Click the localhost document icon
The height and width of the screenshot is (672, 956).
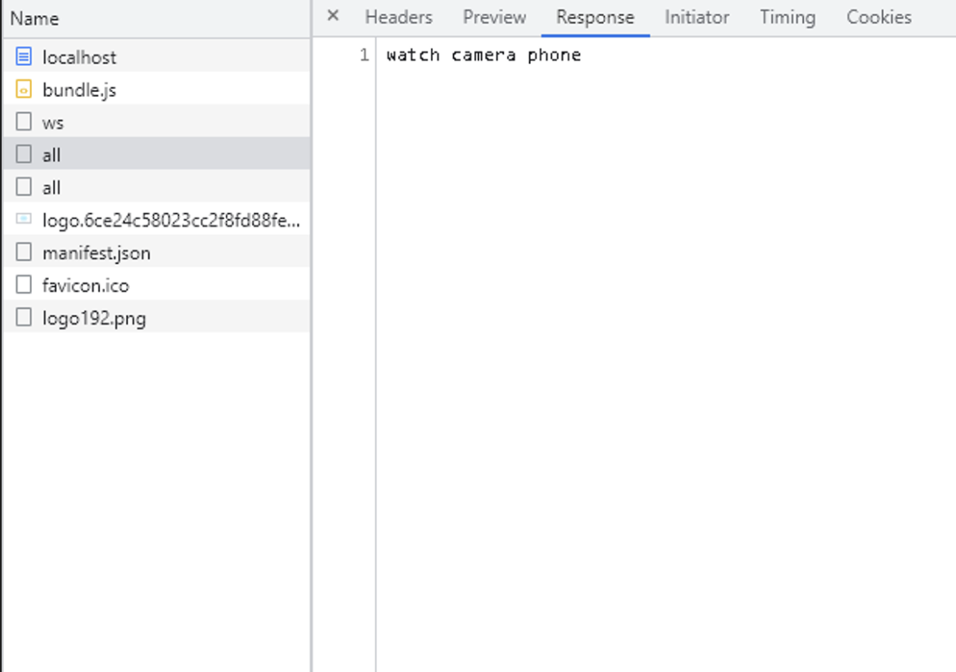tap(24, 57)
